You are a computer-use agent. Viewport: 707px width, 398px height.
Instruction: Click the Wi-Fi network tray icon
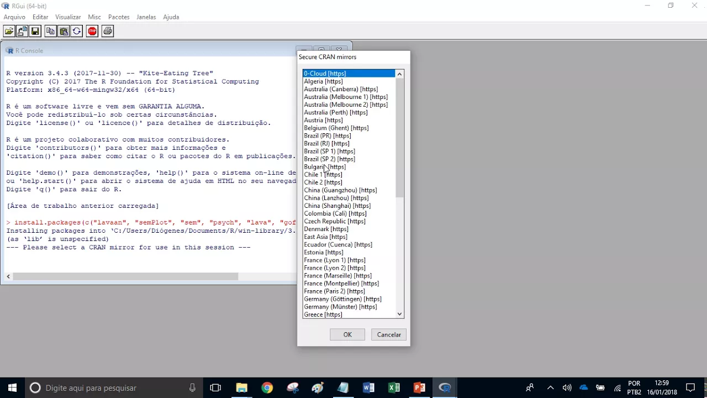[617, 387]
